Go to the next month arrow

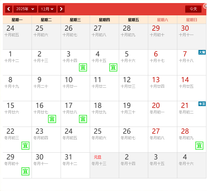click(61, 9)
